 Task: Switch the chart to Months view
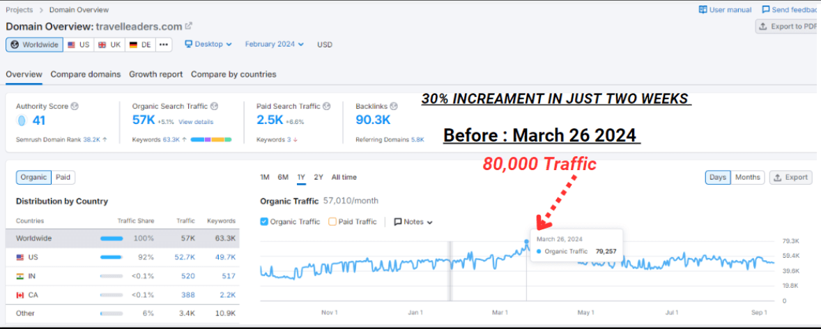[747, 177]
